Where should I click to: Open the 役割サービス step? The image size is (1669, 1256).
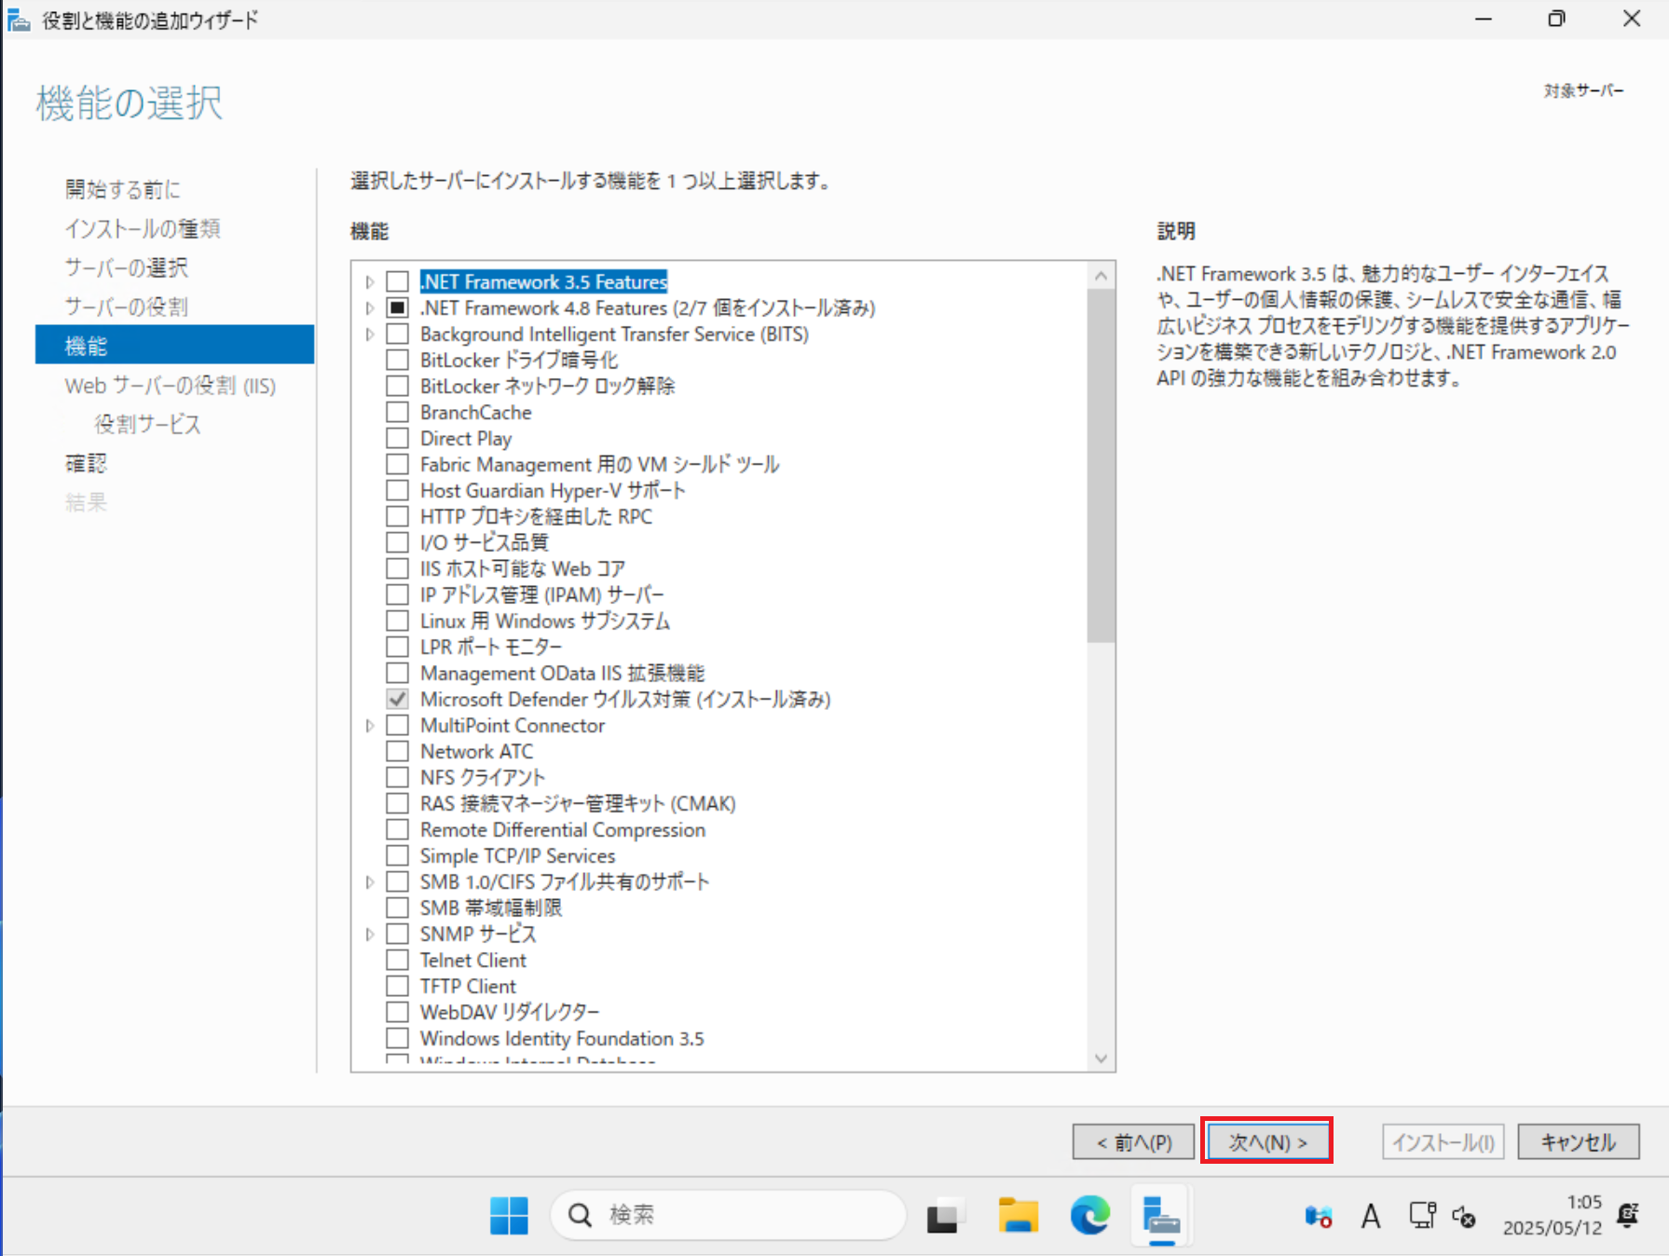point(147,424)
